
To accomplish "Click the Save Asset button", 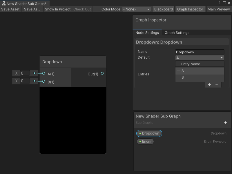I will (x=10, y=9).
